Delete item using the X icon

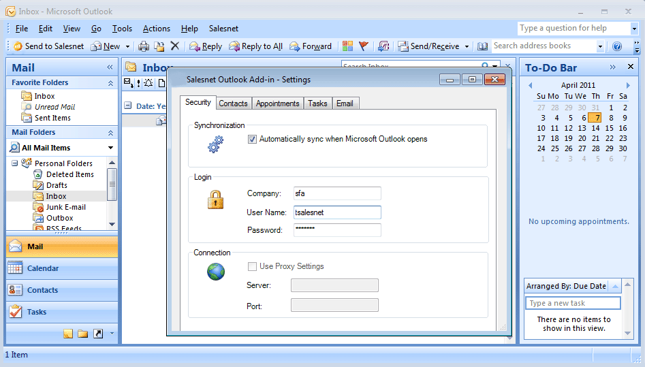tap(175, 46)
